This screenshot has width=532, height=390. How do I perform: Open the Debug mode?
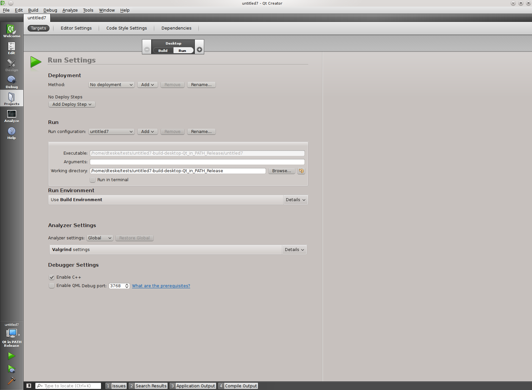(x=12, y=82)
